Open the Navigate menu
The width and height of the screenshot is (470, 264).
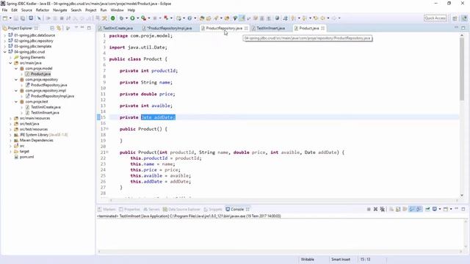pyautogui.click(x=60, y=10)
